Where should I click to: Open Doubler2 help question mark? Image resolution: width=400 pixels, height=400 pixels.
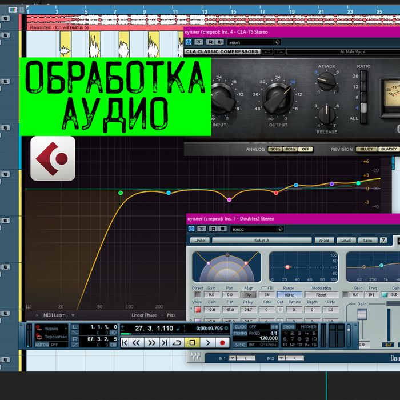[383, 241]
